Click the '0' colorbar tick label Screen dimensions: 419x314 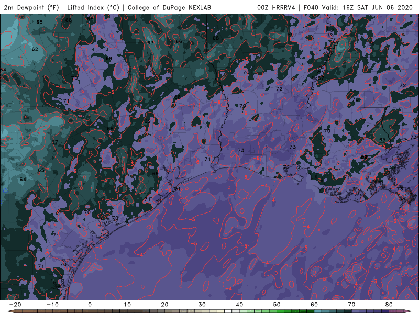pos(90,305)
